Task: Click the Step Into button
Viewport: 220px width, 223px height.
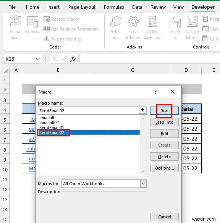Action: pyautogui.click(x=165, y=122)
